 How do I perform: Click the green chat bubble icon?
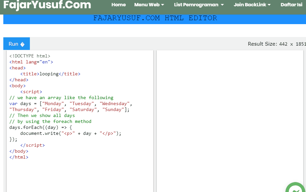click(295, 187)
